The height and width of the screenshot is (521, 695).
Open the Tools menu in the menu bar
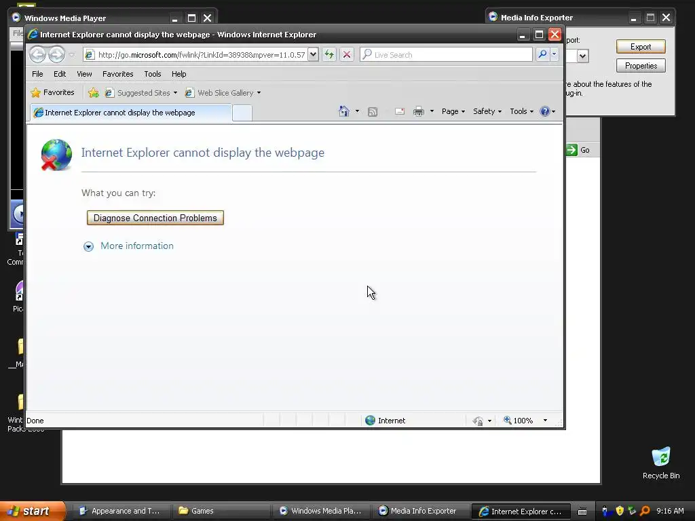(x=153, y=74)
